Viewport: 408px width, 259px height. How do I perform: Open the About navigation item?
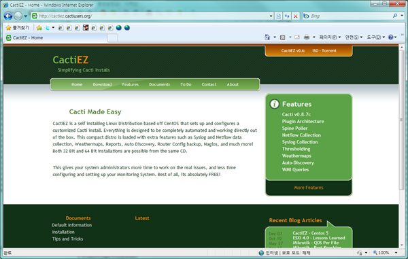pyautogui.click(x=233, y=84)
